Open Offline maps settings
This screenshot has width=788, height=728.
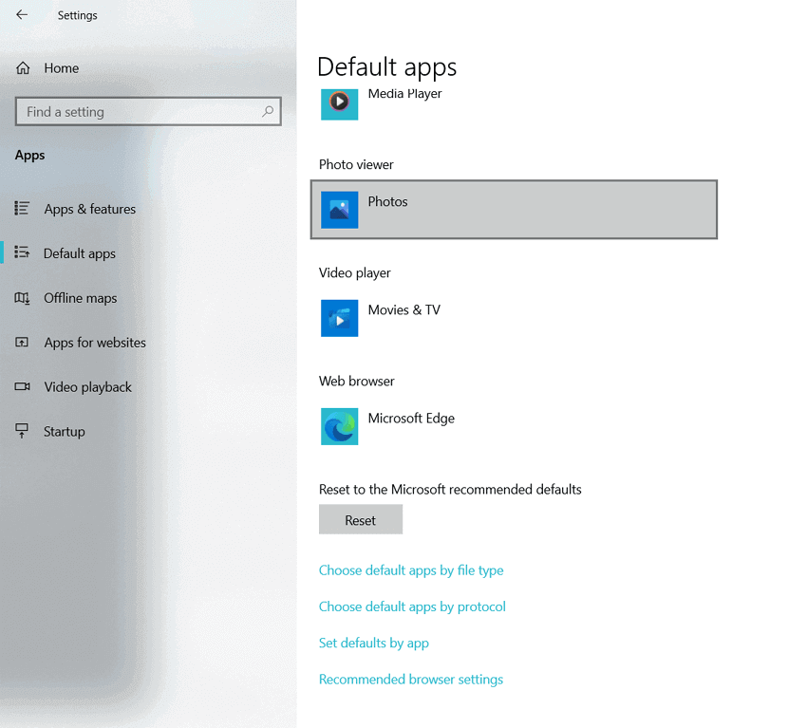coord(81,298)
